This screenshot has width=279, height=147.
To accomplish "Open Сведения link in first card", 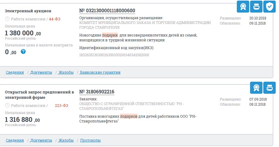I will click(x=15, y=72).
